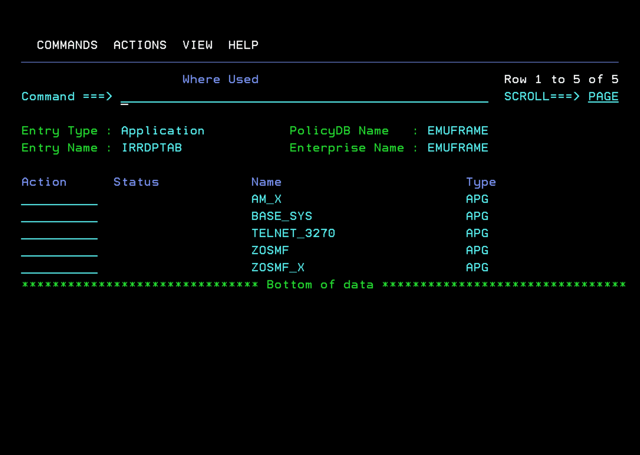Viewport: 640px width, 455px height.
Task: Open the COMMANDS menu
Action: tap(67, 45)
